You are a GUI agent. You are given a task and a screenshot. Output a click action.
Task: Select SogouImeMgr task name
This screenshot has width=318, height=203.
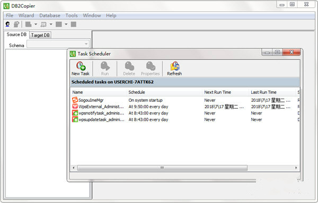tap(91, 100)
